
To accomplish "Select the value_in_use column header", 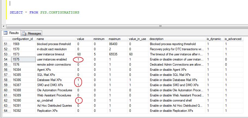I will point(137,39).
